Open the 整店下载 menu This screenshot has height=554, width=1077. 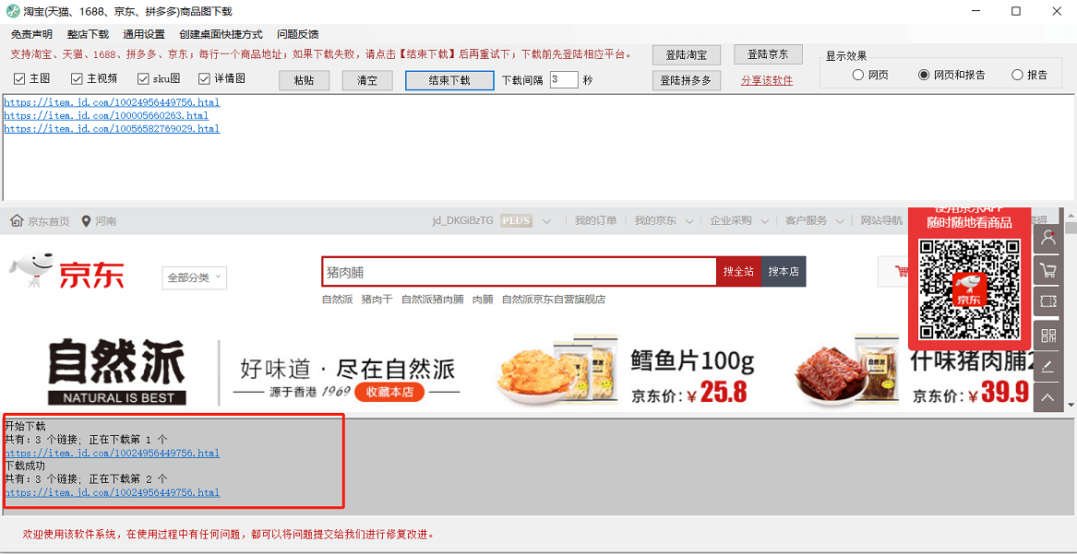(x=88, y=34)
